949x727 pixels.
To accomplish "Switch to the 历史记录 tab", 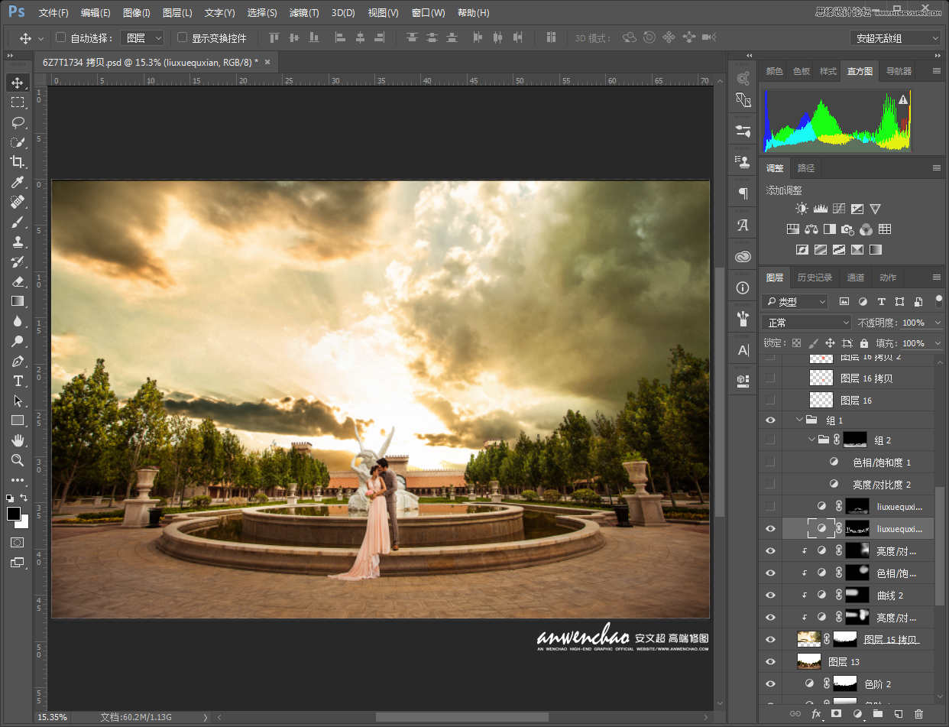I will 815,277.
